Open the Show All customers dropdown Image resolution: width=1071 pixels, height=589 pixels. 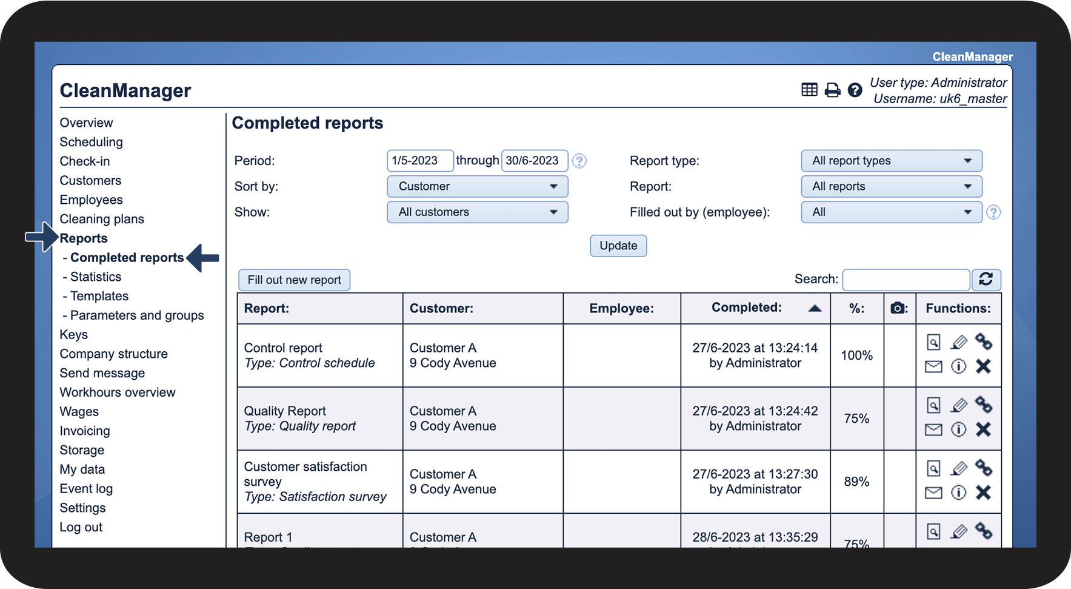tap(477, 212)
